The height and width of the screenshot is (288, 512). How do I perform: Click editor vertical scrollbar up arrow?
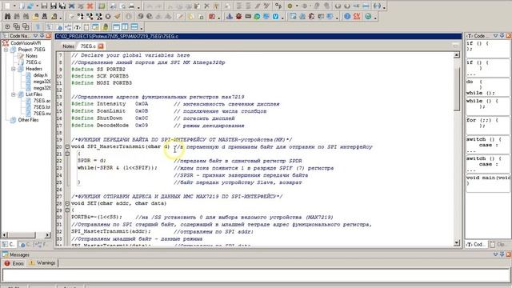coord(457,55)
